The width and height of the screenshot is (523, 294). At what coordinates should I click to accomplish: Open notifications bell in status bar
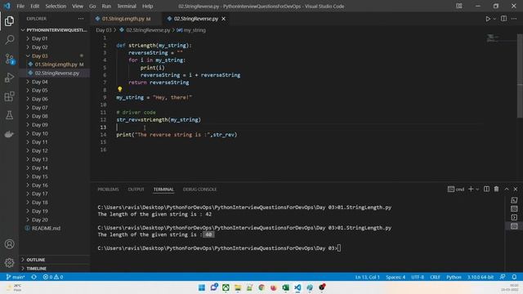[514, 277]
